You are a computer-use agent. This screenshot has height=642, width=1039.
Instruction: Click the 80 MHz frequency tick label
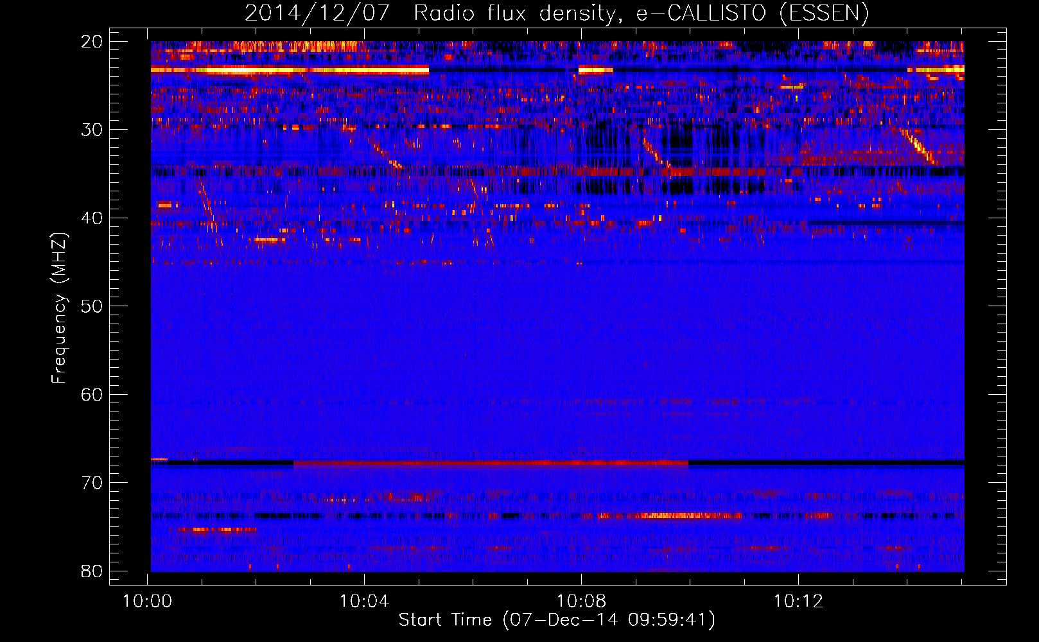point(92,571)
